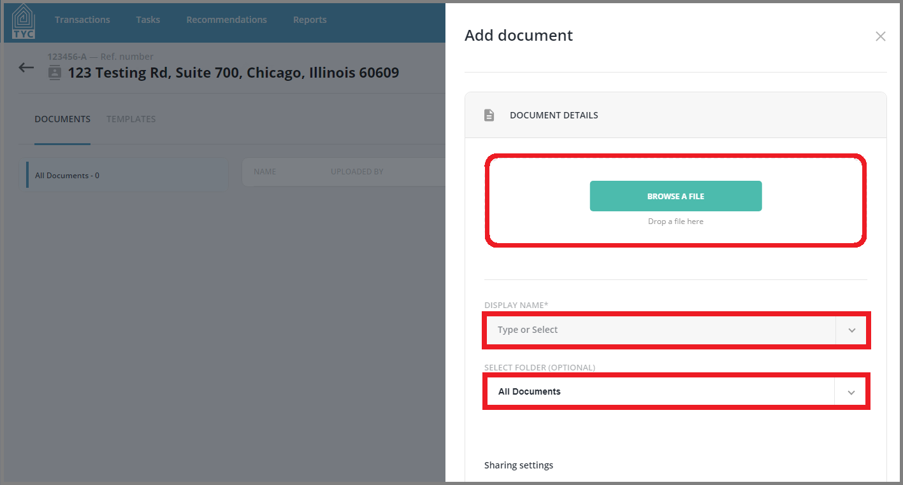Expand the Select Folder dropdown chevron

851,392
